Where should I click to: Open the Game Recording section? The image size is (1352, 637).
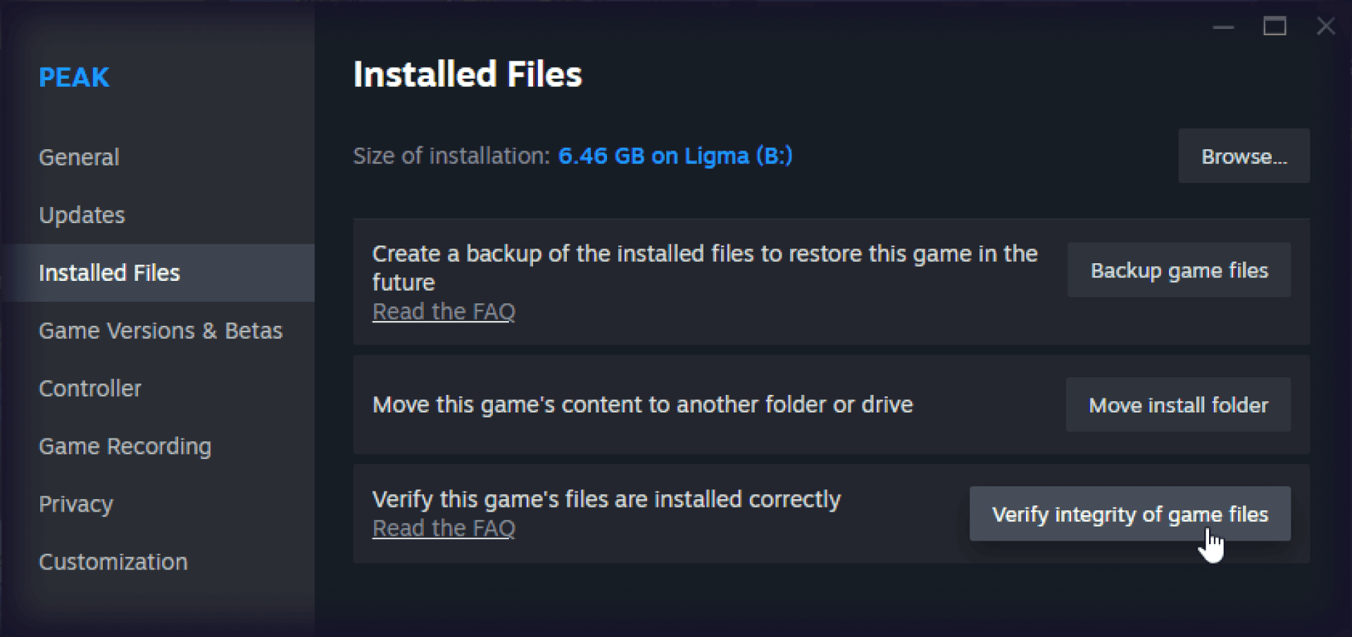point(125,446)
